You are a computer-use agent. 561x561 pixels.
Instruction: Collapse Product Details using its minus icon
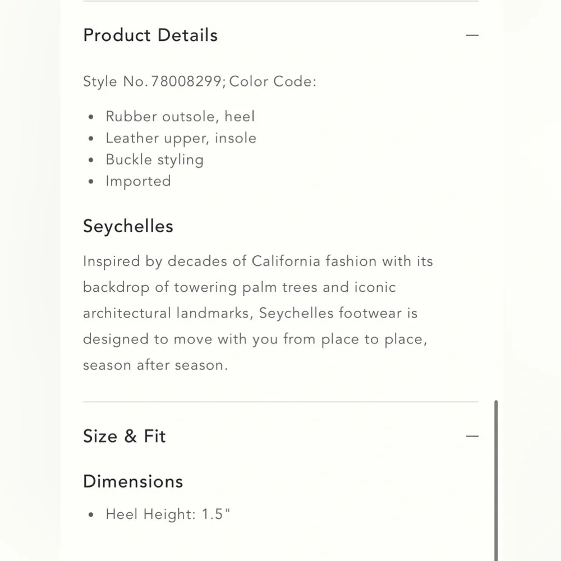coord(472,35)
